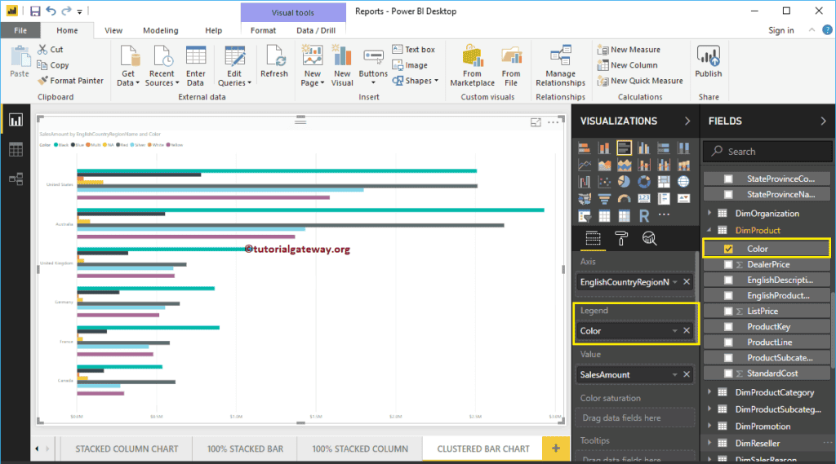Click Manage Relationships
The width and height of the screenshot is (836, 464).
560,65
